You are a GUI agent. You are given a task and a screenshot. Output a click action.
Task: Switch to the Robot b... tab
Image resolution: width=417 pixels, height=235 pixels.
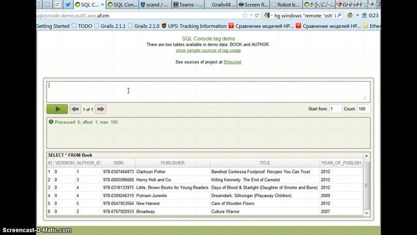click(286, 5)
